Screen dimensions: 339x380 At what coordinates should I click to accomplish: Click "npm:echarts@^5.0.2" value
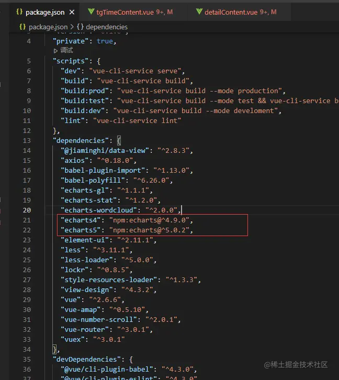pos(150,230)
